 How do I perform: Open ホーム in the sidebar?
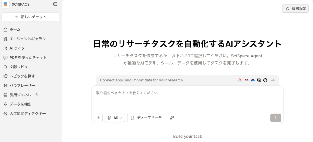[15, 29]
